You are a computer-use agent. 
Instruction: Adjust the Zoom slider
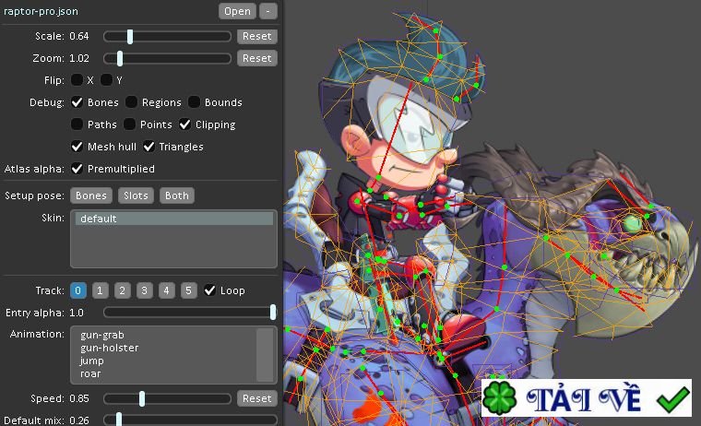(167, 58)
